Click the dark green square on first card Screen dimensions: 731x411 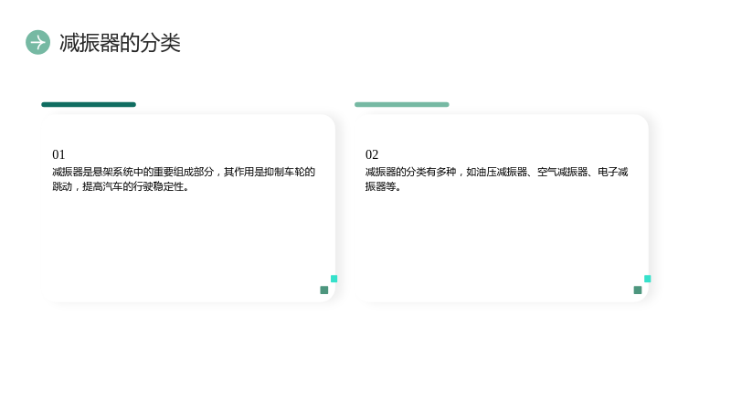(324, 290)
